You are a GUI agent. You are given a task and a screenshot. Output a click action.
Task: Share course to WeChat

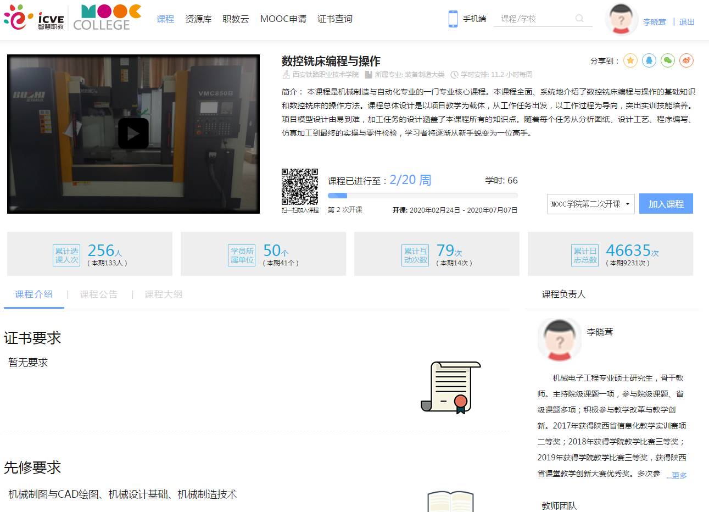[x=667, y=60]
